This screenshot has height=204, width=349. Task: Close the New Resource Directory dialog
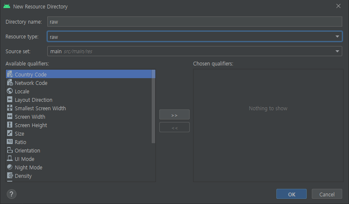point(338,6)
